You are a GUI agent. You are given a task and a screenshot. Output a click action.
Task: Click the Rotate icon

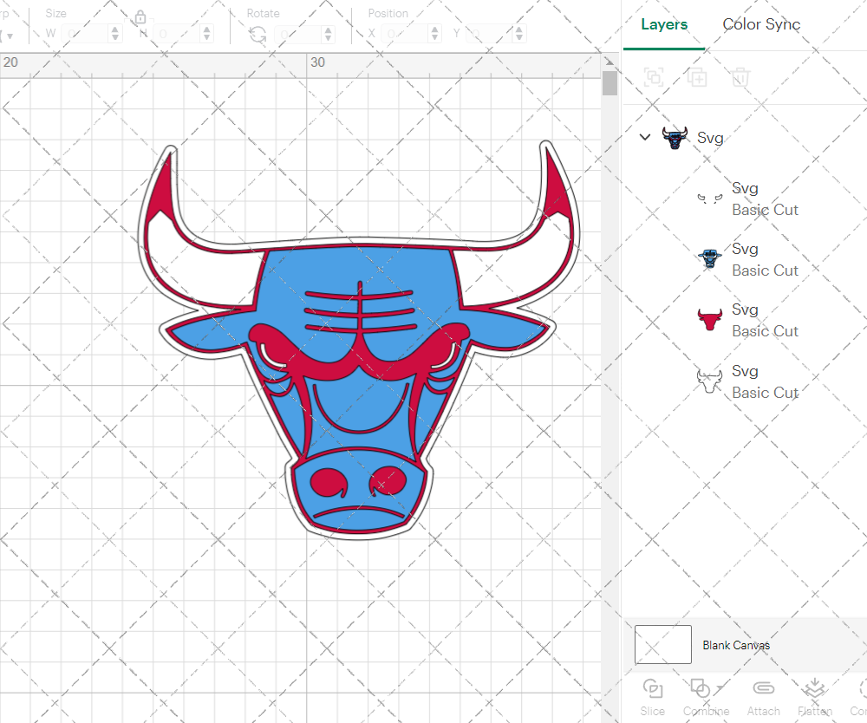257,35
